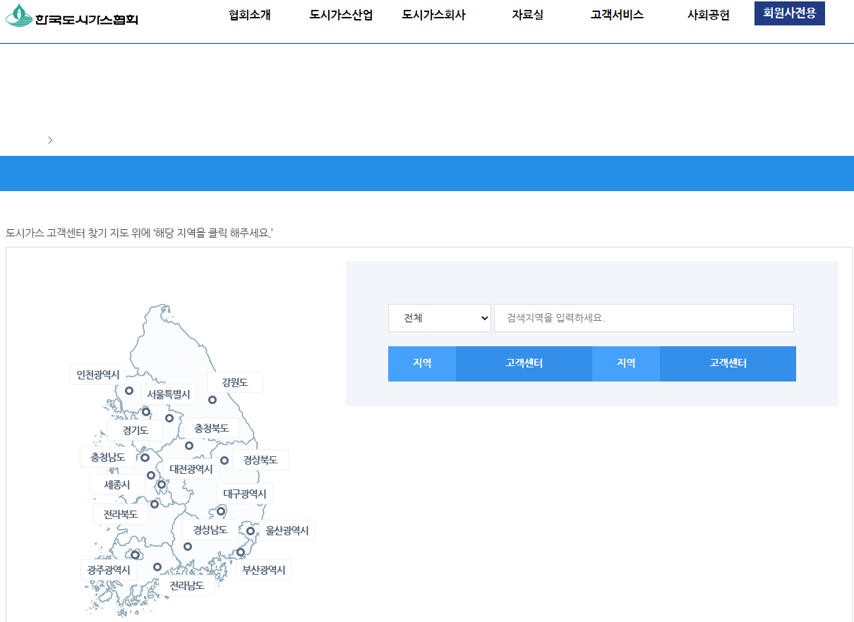854x622 pixels.
Task: Open the 자료실 menu
Action: coord(527,15)
